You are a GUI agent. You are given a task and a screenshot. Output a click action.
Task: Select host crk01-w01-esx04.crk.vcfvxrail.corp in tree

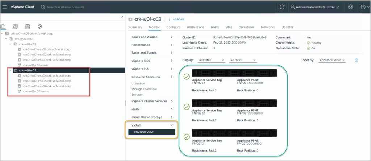point(47,76)
